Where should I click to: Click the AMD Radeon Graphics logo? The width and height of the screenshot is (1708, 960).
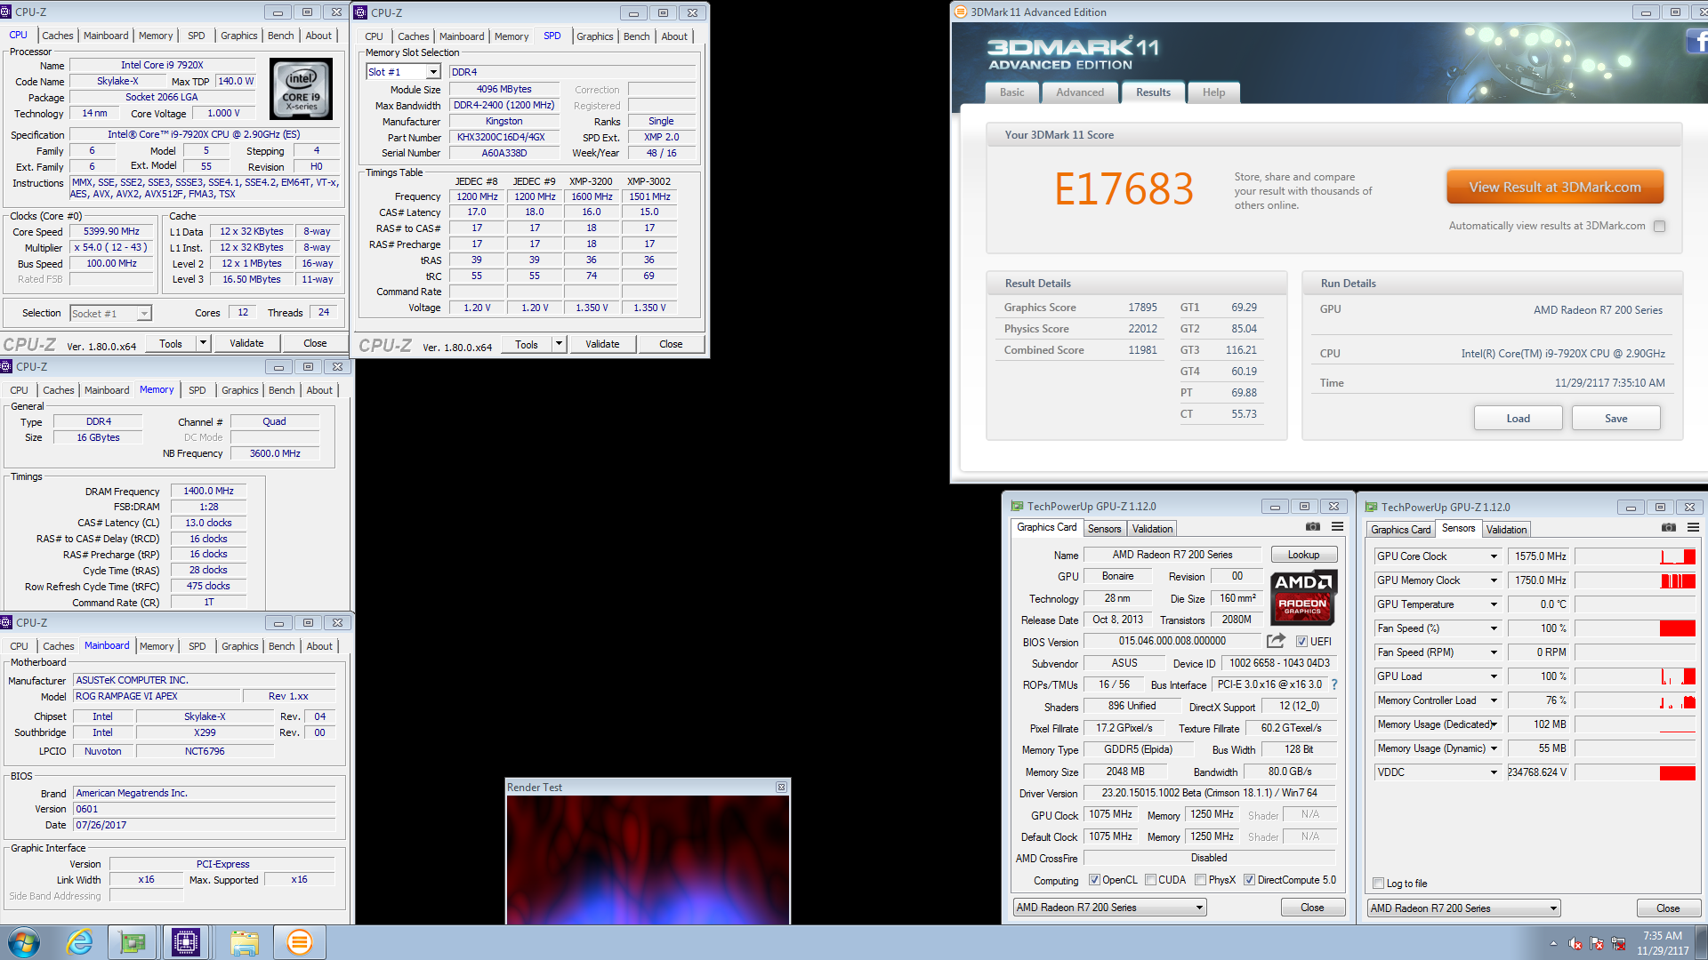point(1302,596)
